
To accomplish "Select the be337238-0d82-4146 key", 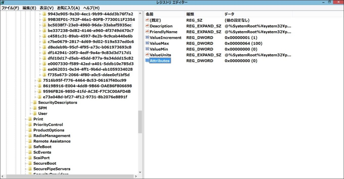I will click(x=91, y=30).
